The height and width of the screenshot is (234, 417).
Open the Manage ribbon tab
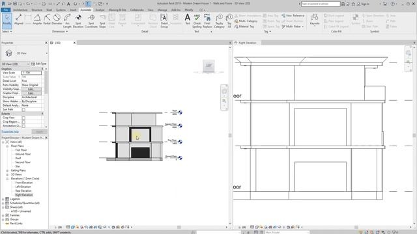(162, 10)
